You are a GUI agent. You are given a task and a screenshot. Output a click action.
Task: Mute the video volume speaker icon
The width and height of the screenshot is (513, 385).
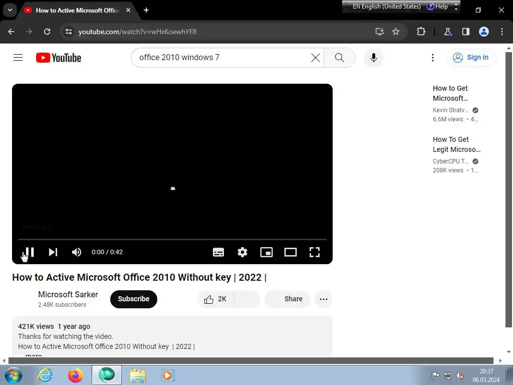point(77,252)
